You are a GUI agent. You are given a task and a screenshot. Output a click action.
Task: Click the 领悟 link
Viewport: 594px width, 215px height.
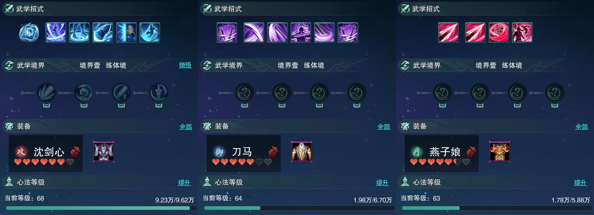185,66
